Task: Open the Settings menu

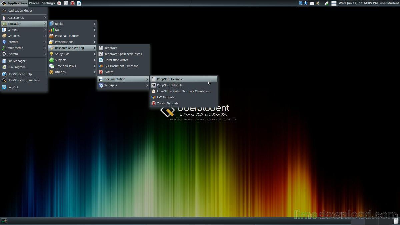Action: (48, 3)
